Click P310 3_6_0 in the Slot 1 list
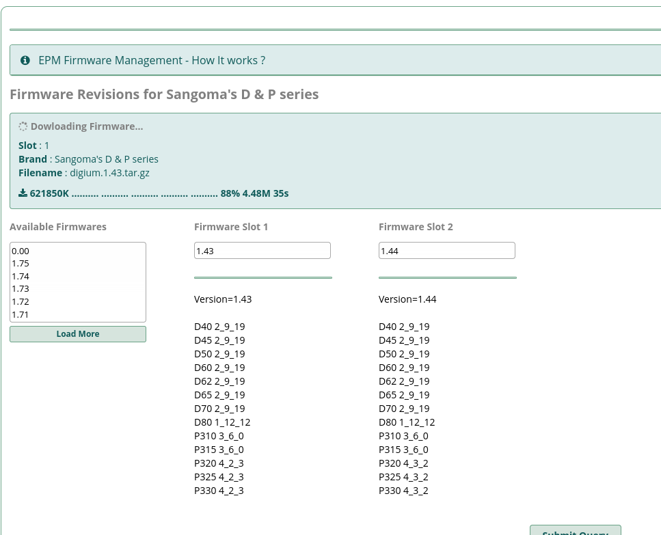This screenshot has width=661, height=535. point(219,436)
